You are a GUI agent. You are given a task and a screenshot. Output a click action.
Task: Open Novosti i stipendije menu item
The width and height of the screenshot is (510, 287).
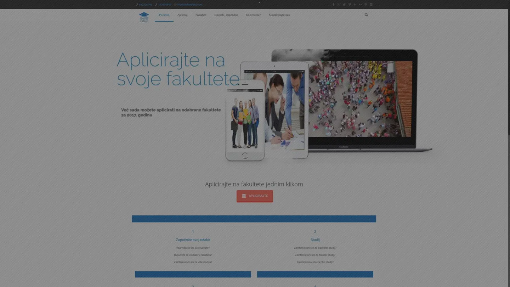tap(226, 15)
